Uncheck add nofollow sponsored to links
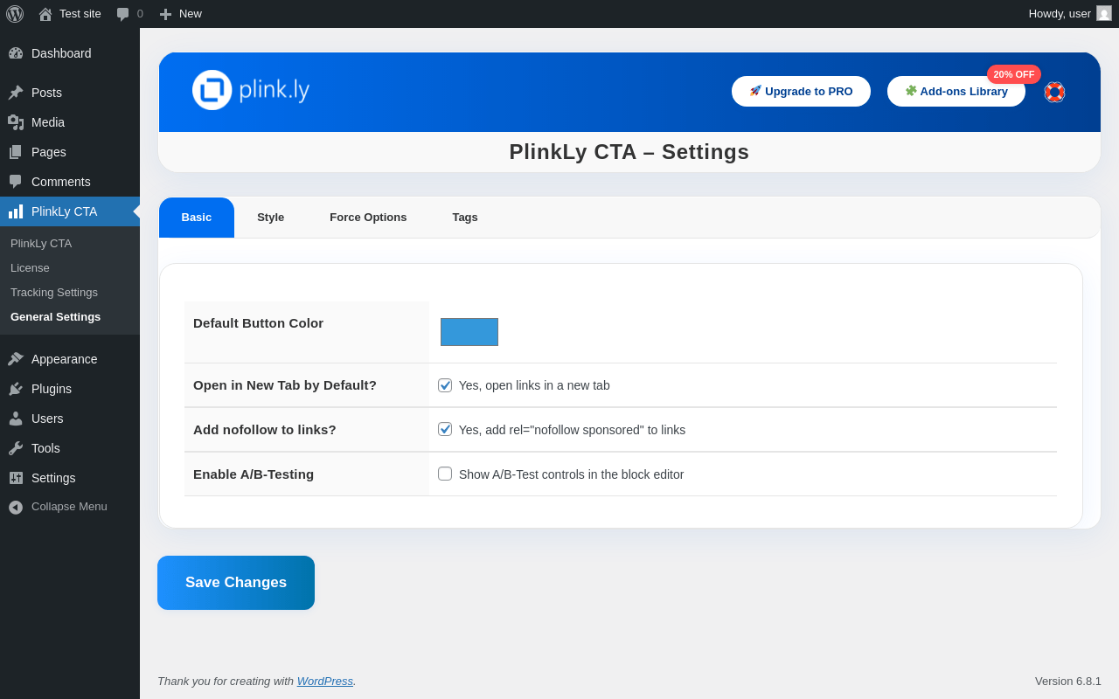Screen dimensions: 1119x699 445,429
